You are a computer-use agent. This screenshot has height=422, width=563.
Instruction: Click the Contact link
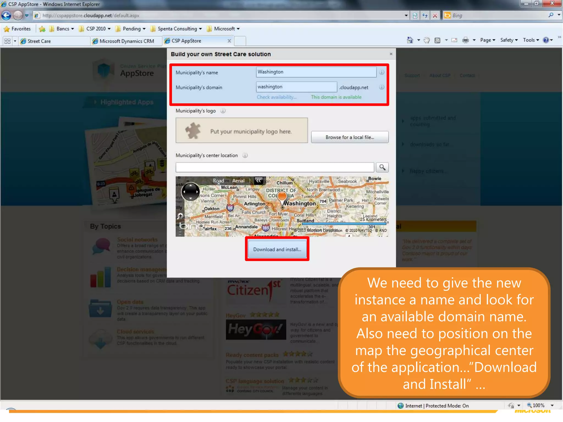[x=467, y=76]
